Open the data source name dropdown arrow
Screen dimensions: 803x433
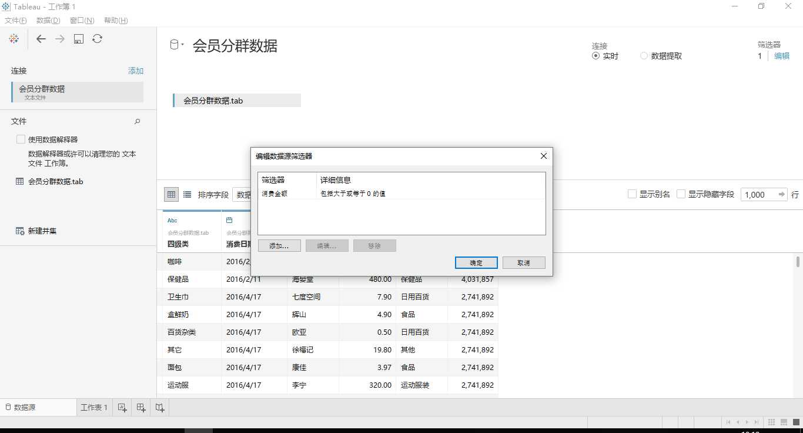(x=183, y=45)
